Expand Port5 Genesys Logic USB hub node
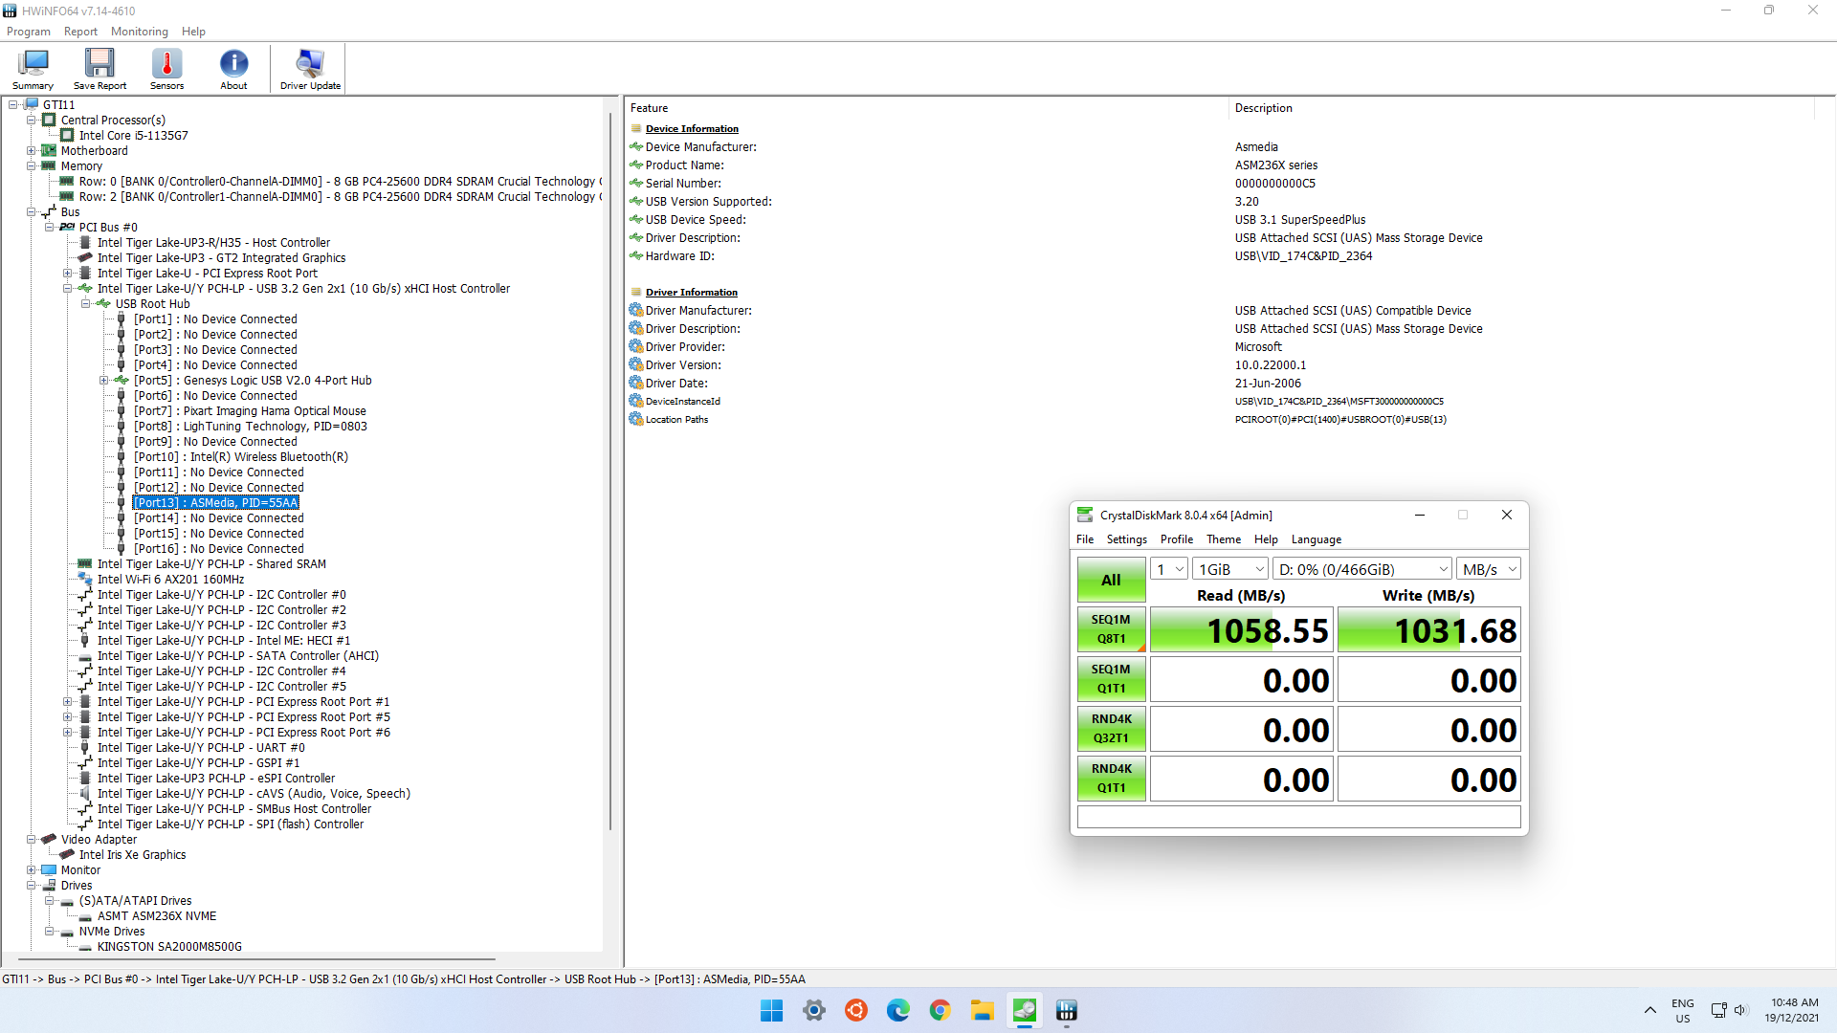 pos(104,381)
